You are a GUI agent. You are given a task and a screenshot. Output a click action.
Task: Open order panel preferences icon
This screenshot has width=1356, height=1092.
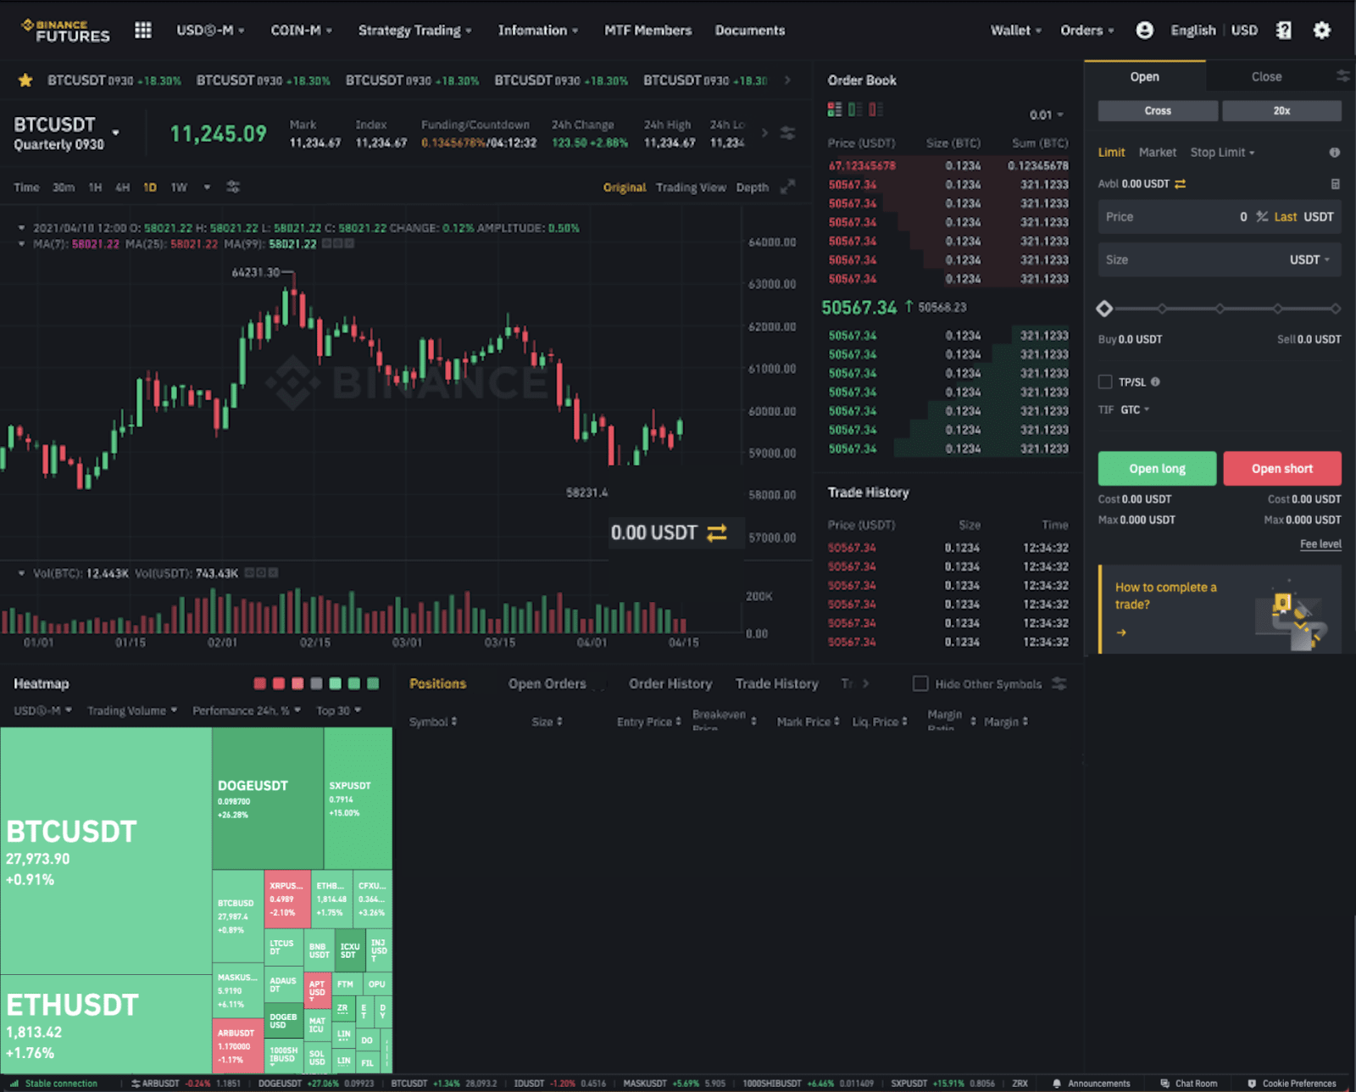pyautogui.click(x=1343, y=76)
